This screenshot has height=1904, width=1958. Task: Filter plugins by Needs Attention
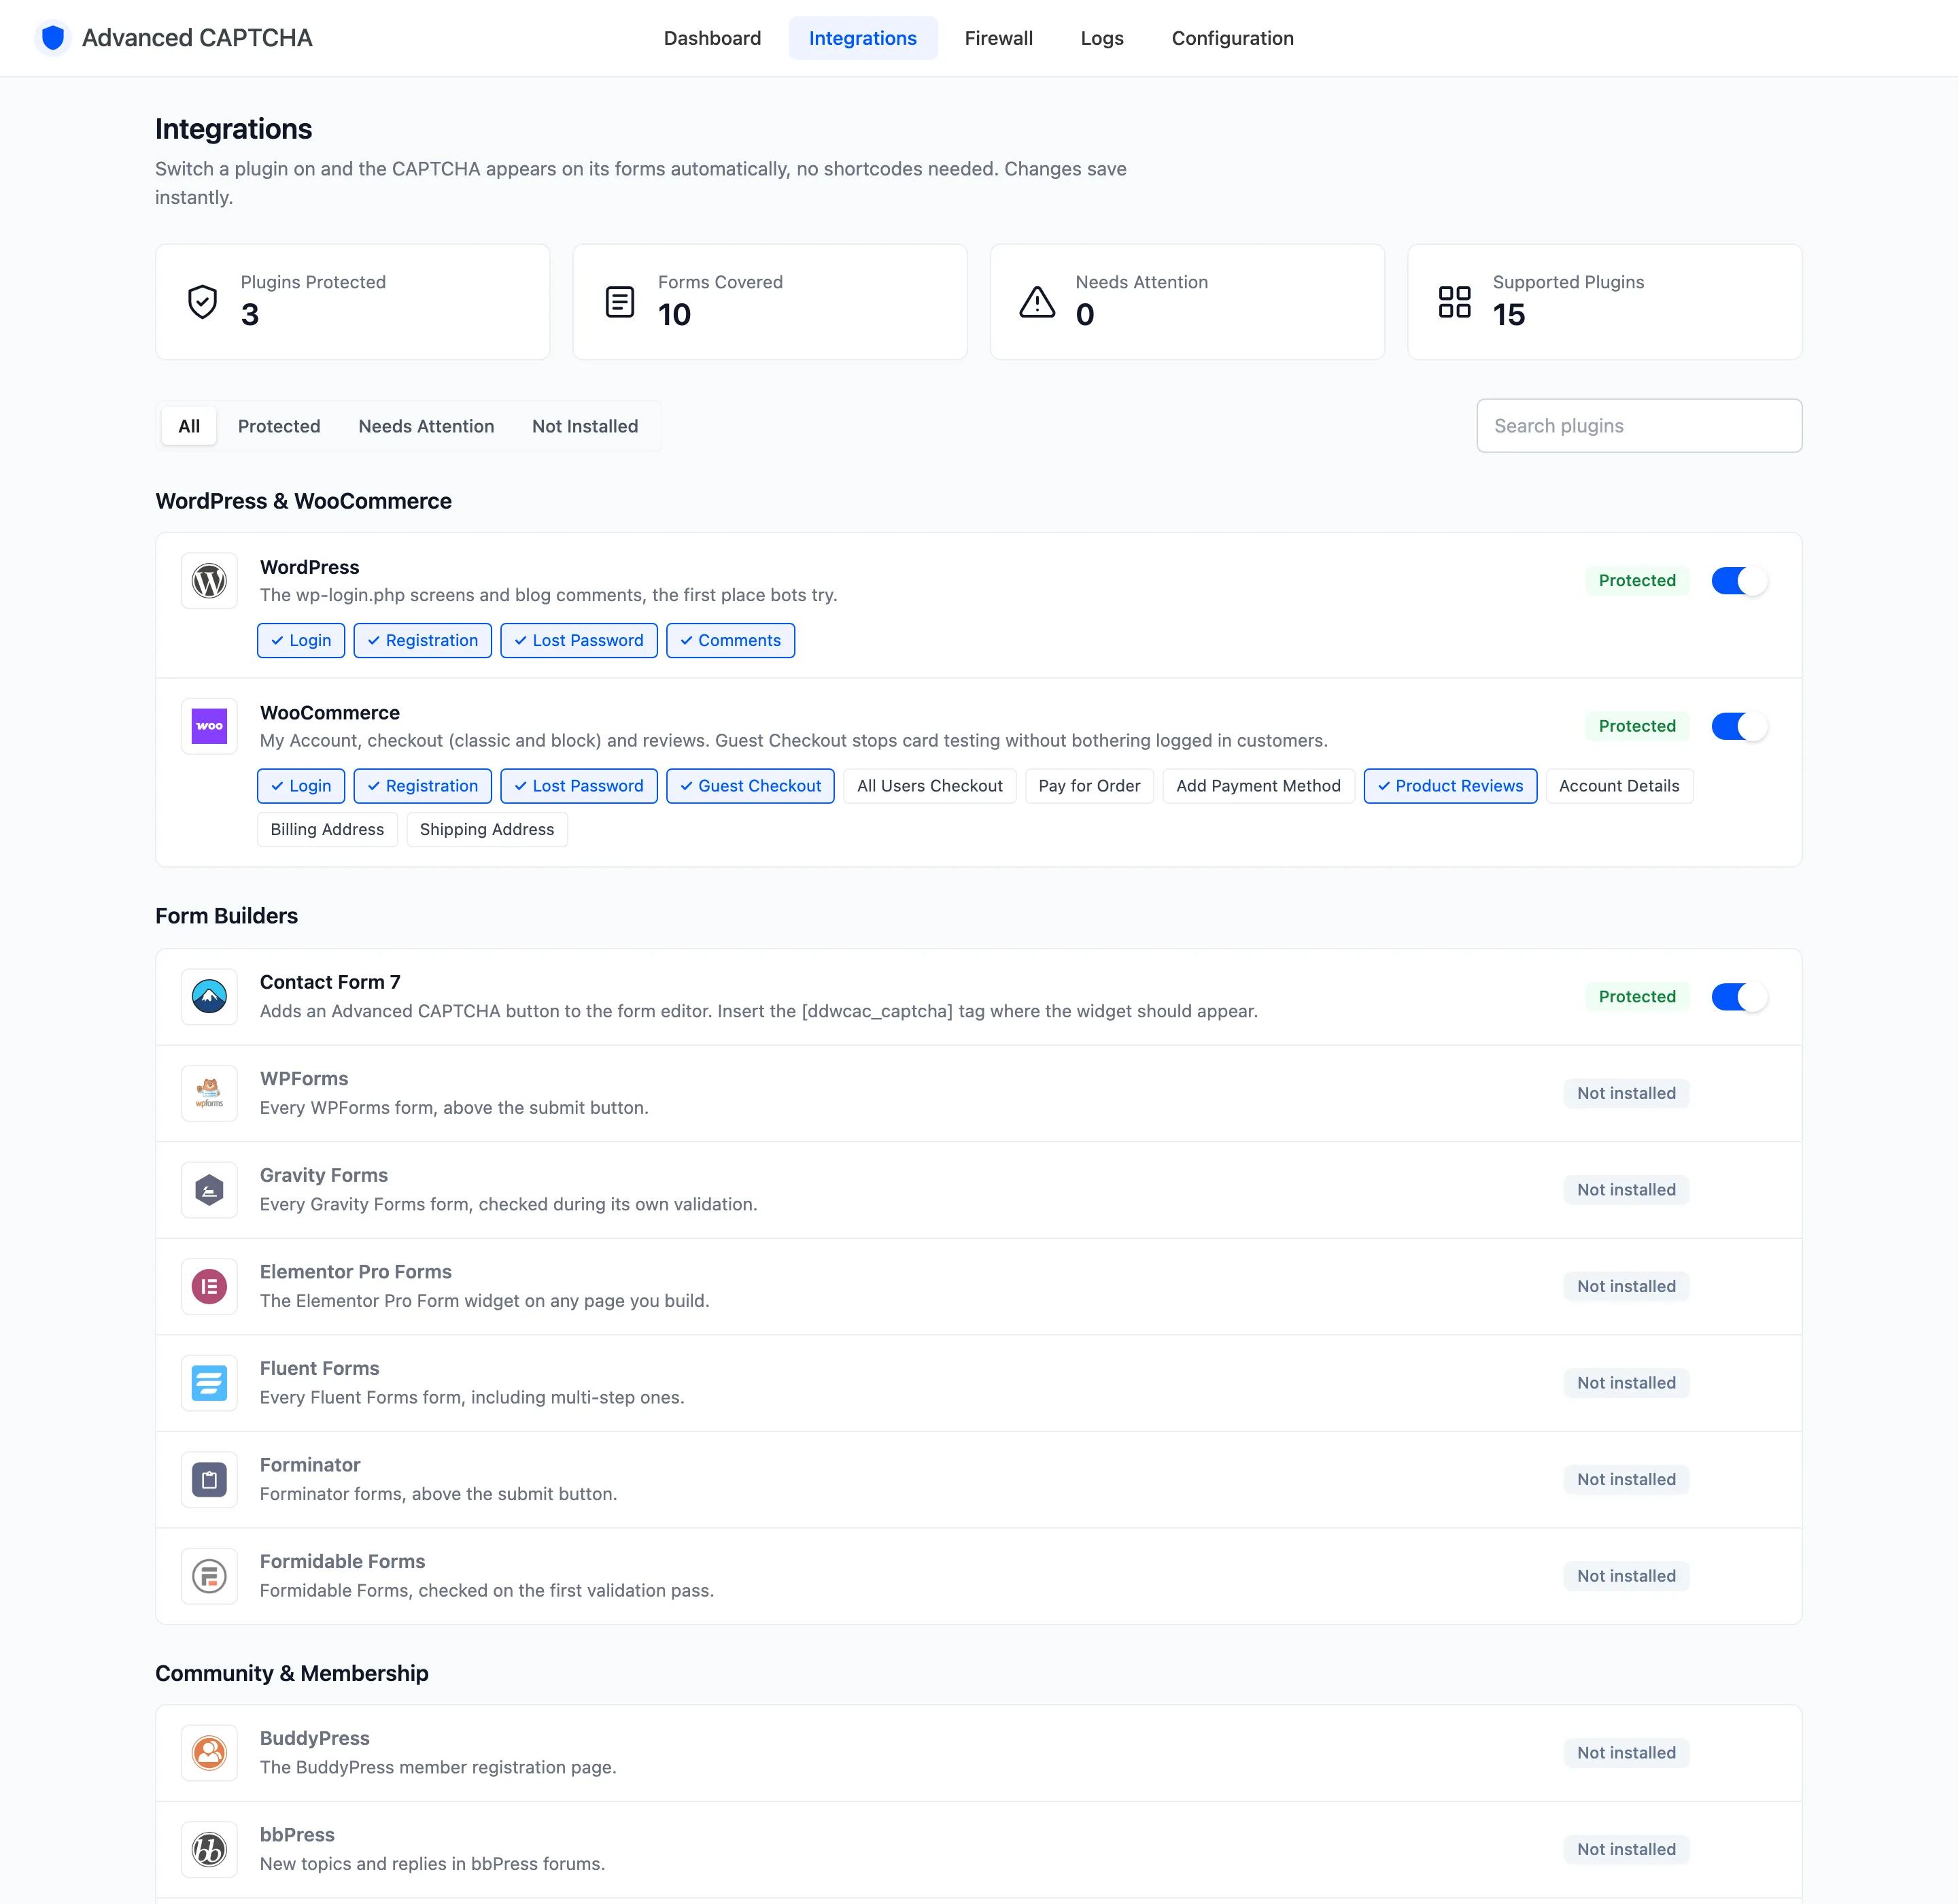click(426, 426)
